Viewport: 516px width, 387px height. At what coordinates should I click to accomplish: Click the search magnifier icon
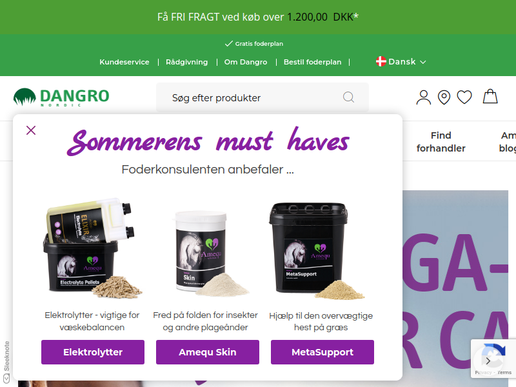[x=348, y=97]
